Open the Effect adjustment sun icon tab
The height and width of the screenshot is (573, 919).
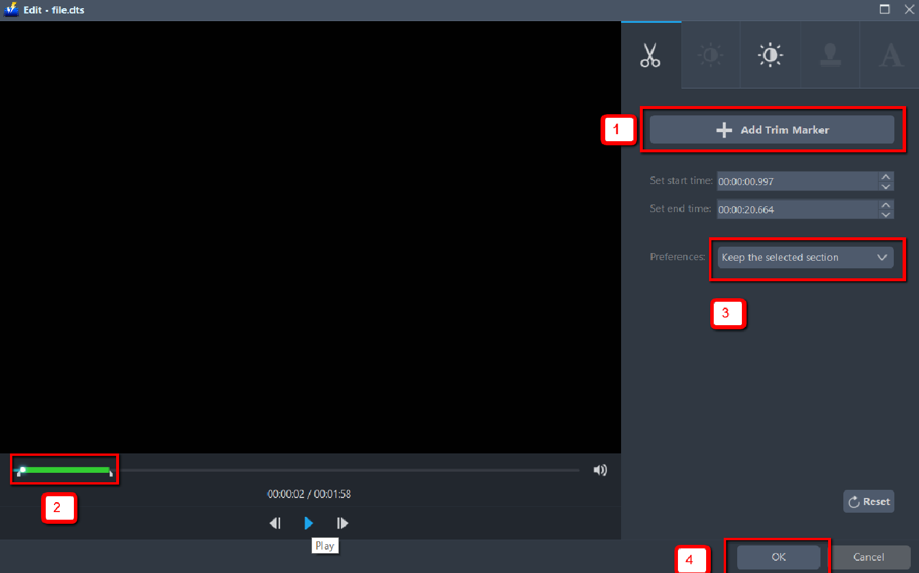tap(710, 55)
